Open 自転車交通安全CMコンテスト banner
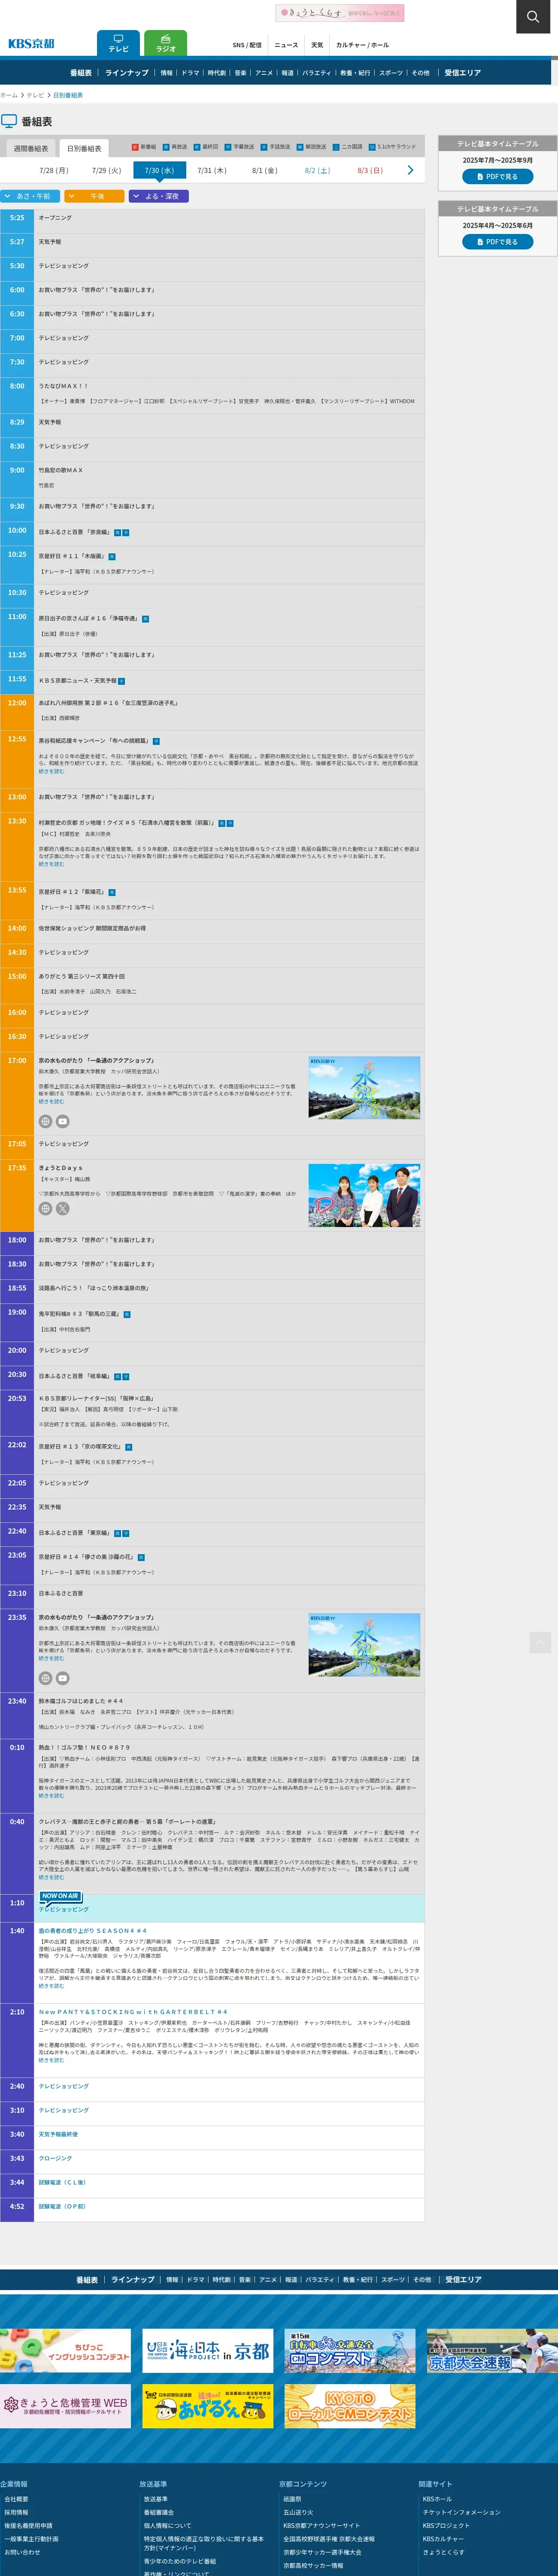 click(349, 2351)
